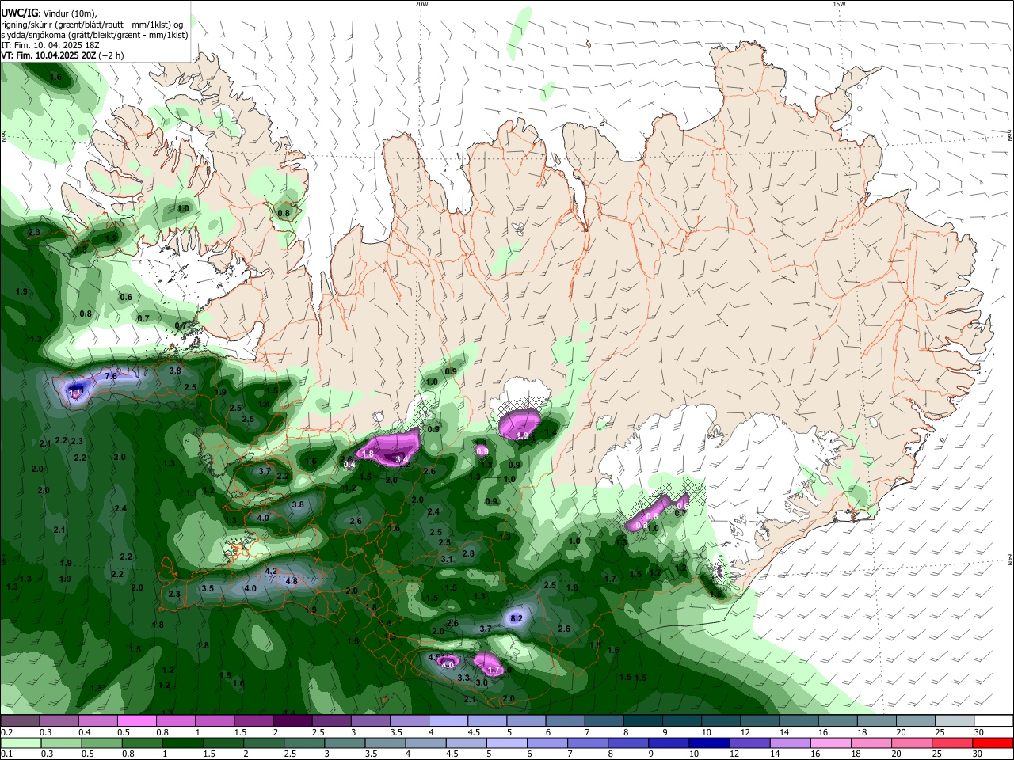Viewport: 1014px width, 760px height.
Task: Click the 3.3 precipitation value
Action: [x=464, y=678]
